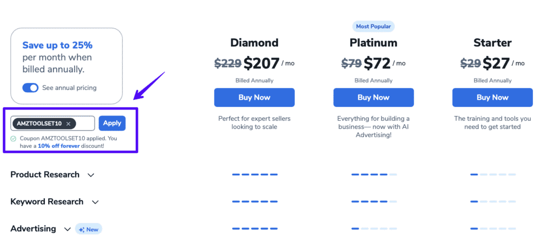Click Starter's Keyword Research rating bar
The width and height of the screenshot is (554, 239).
pos(492,202)
